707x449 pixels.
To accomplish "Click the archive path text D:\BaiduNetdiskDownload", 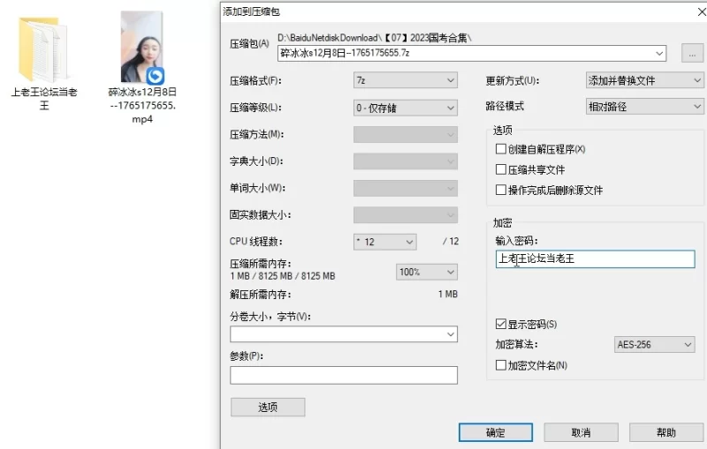I will [x=374, y=38].
